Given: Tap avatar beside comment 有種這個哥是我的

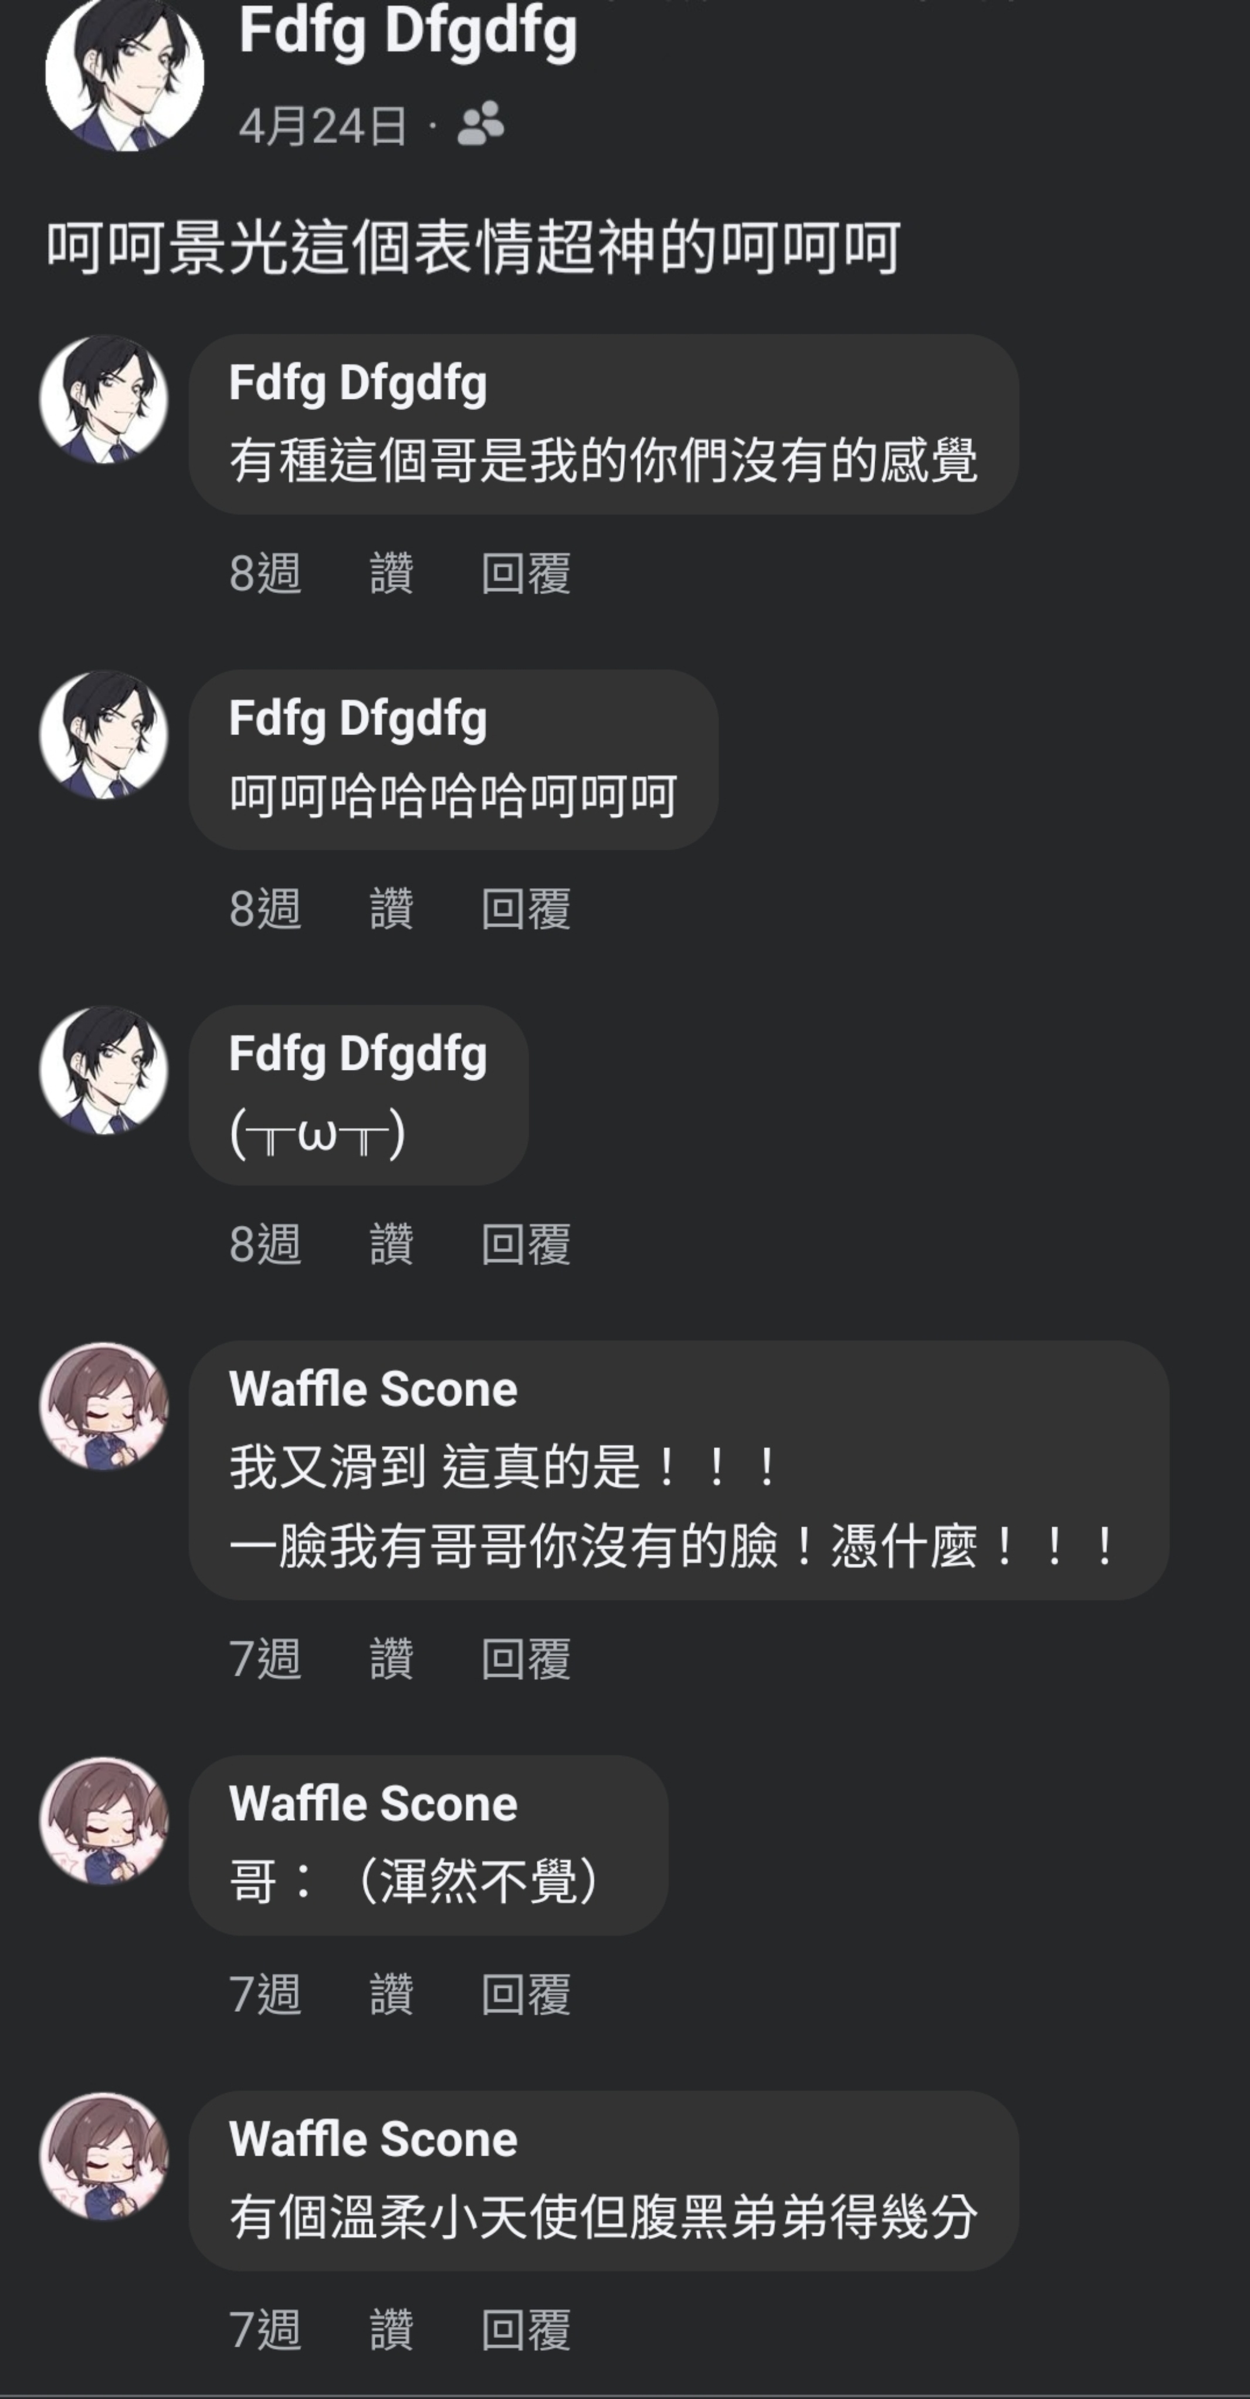Looking at the screenshot, I should (x=103, y=399).
